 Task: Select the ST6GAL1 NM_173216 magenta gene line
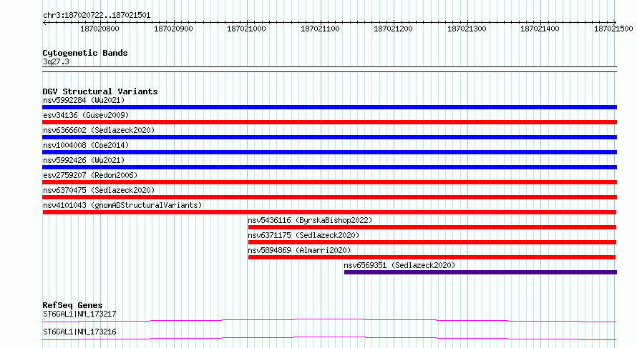329,338
